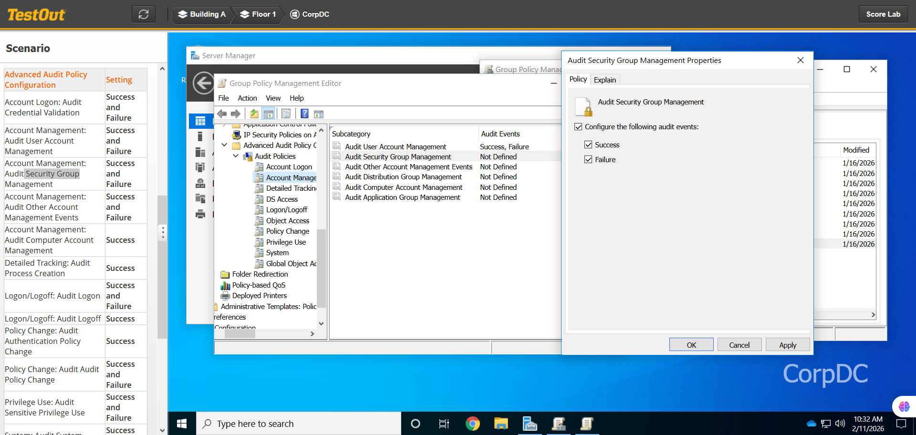The image size is (916, 435).
Task: Click the blue Help question mark icon
Action: coord(304,114)
